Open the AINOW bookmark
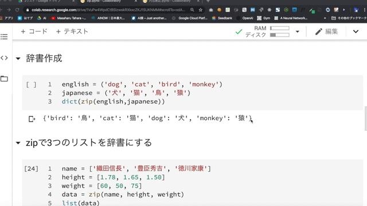The image size is (367, 206). pyautogui.click(x=108, y=18)
